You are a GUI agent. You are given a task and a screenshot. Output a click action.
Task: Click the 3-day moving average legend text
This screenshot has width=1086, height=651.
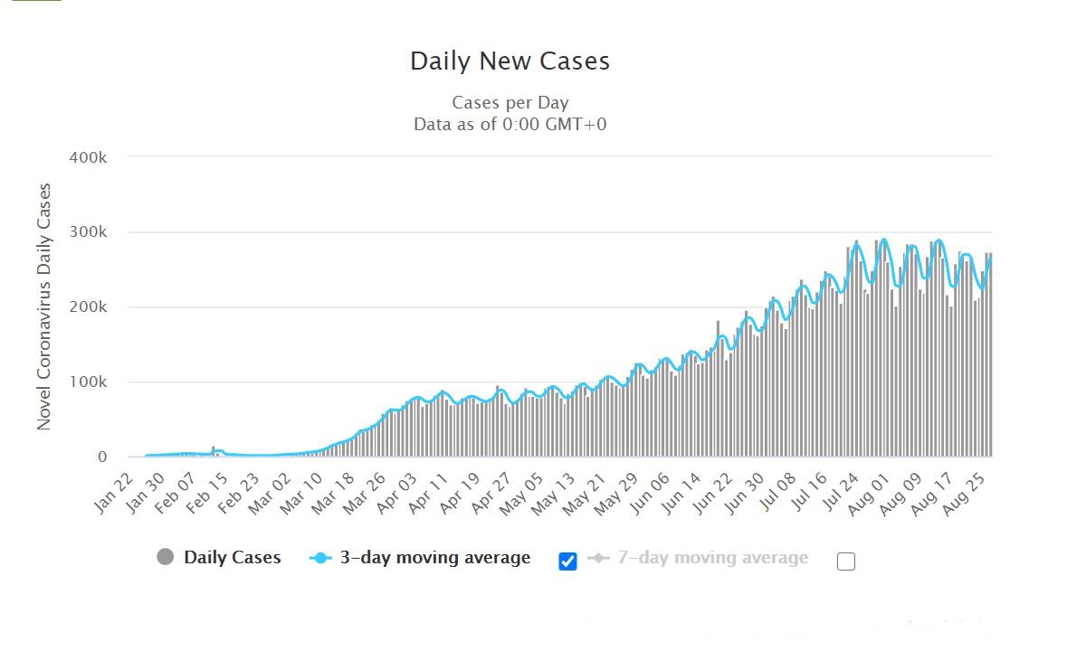(434, 558)
